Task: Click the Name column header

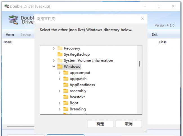Action: click(x=8, y=42)
